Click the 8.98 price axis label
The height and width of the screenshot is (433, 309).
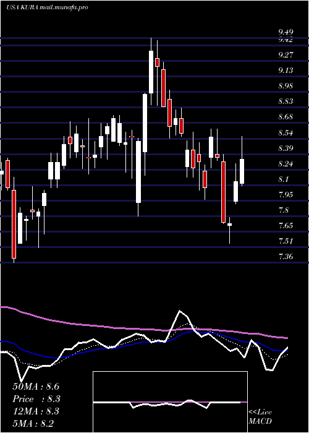point(286,86)
